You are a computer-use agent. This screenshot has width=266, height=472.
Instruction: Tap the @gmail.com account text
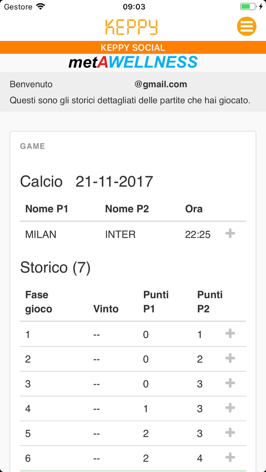tap(161, 84)
